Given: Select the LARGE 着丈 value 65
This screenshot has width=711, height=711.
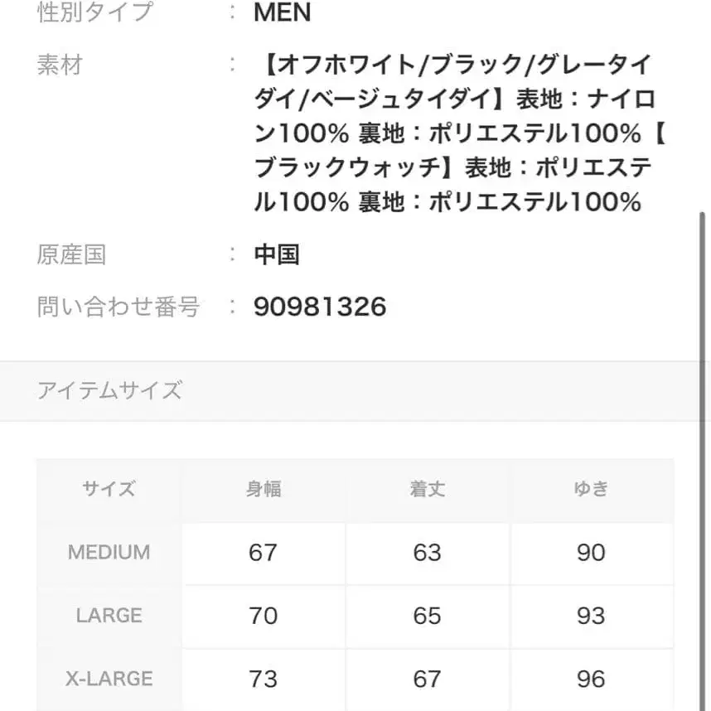Looking at the screenshot, I should click(428, 616).
